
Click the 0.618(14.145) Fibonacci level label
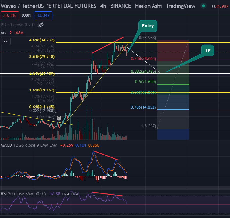point(42,107)
